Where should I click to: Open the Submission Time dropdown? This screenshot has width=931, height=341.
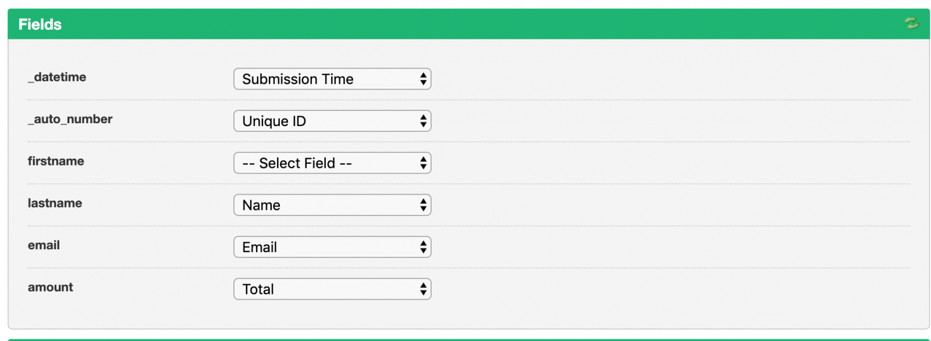332,79
